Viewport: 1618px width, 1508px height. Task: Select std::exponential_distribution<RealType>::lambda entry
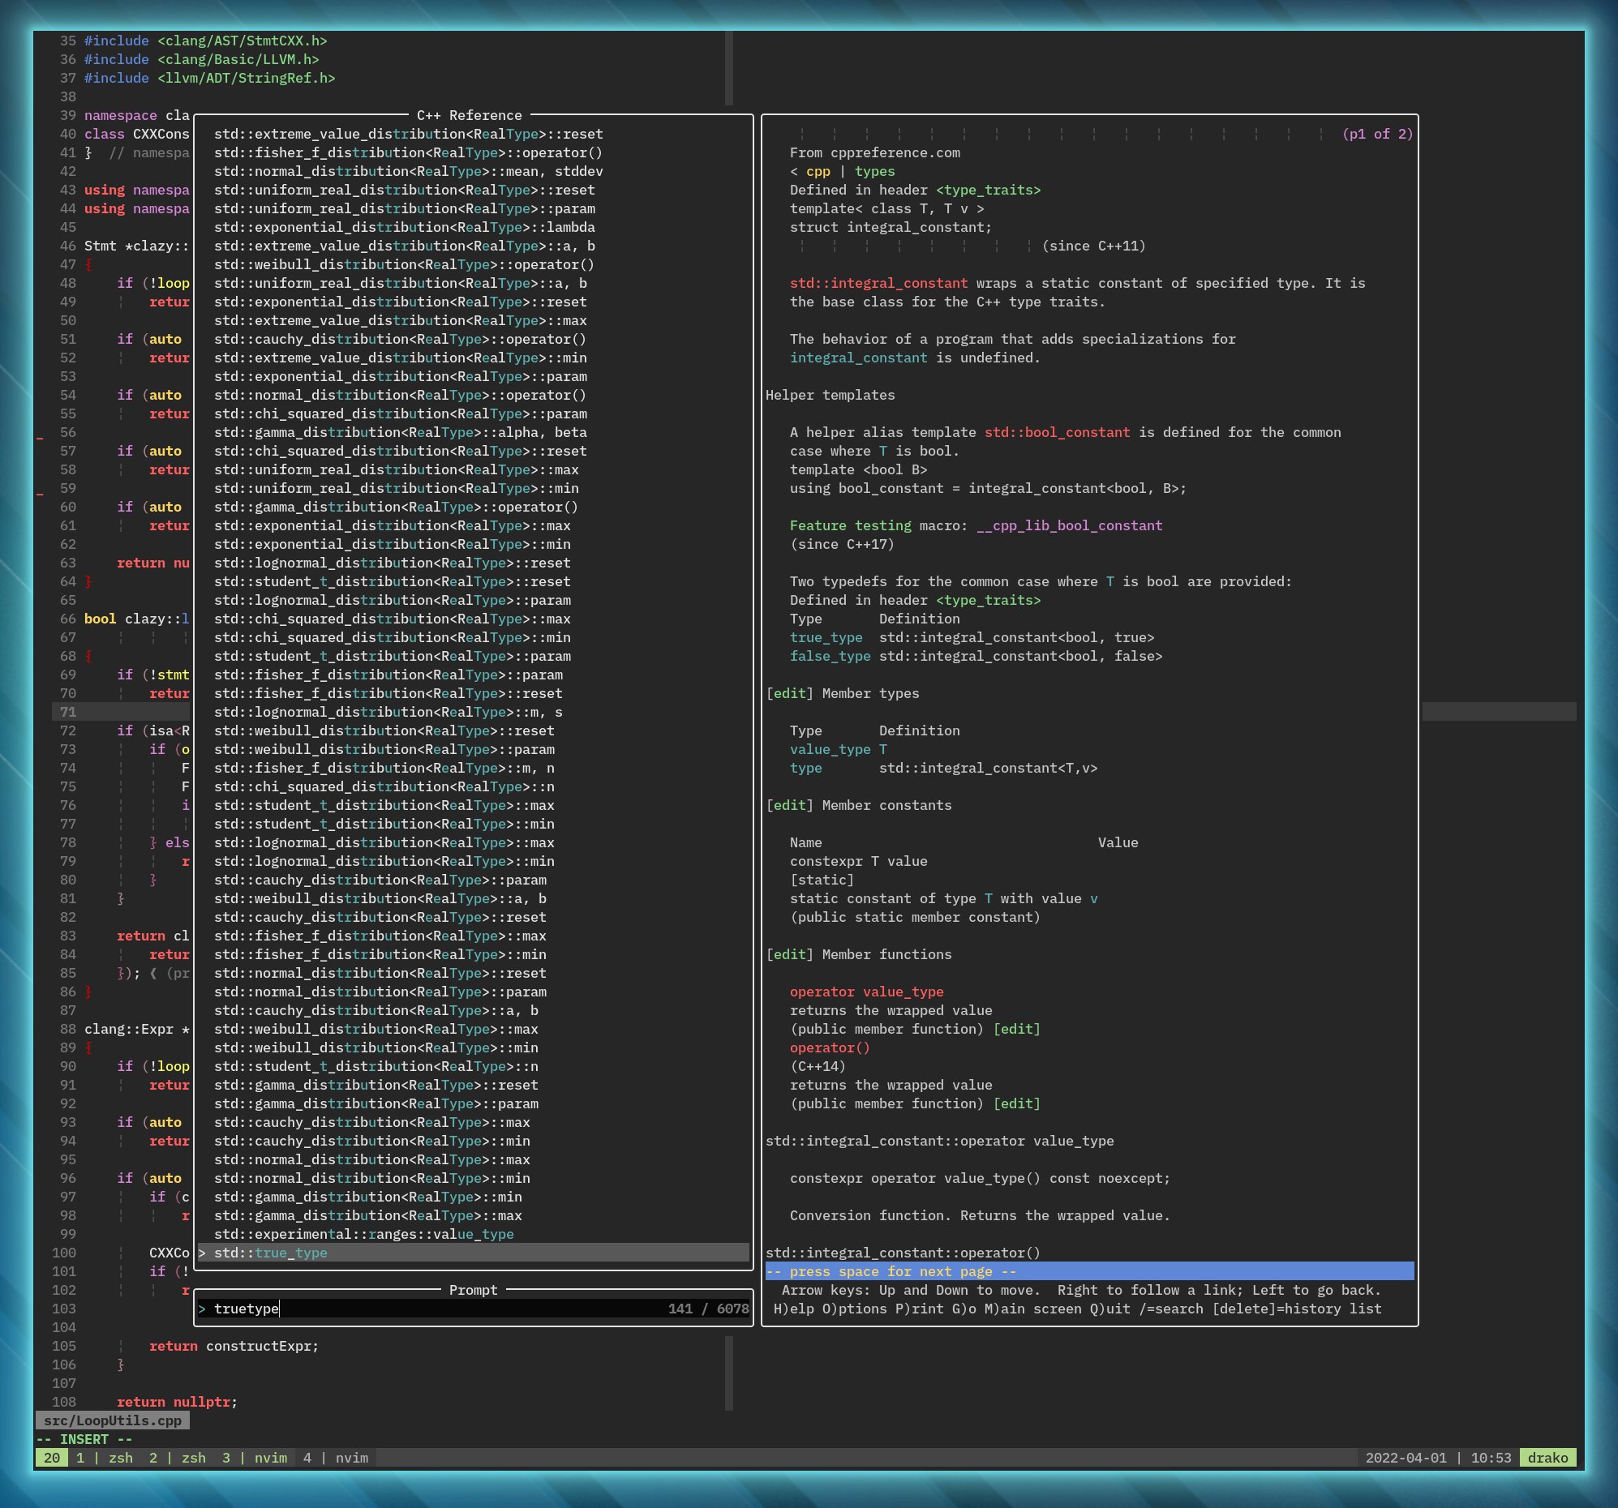[405, 227]
